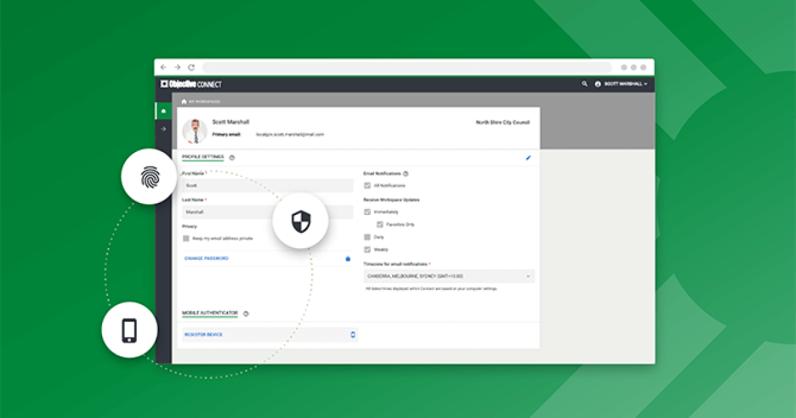Enable Daily workspace updates
Viewport: 796px width, 418px height.
click(x=367, y=236)
